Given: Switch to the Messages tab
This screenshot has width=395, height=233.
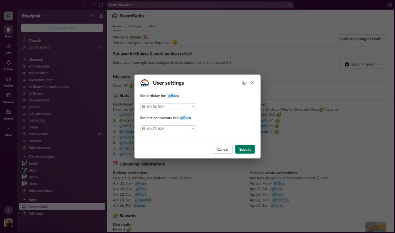Looking at the screenshot, I should [135, 26].
